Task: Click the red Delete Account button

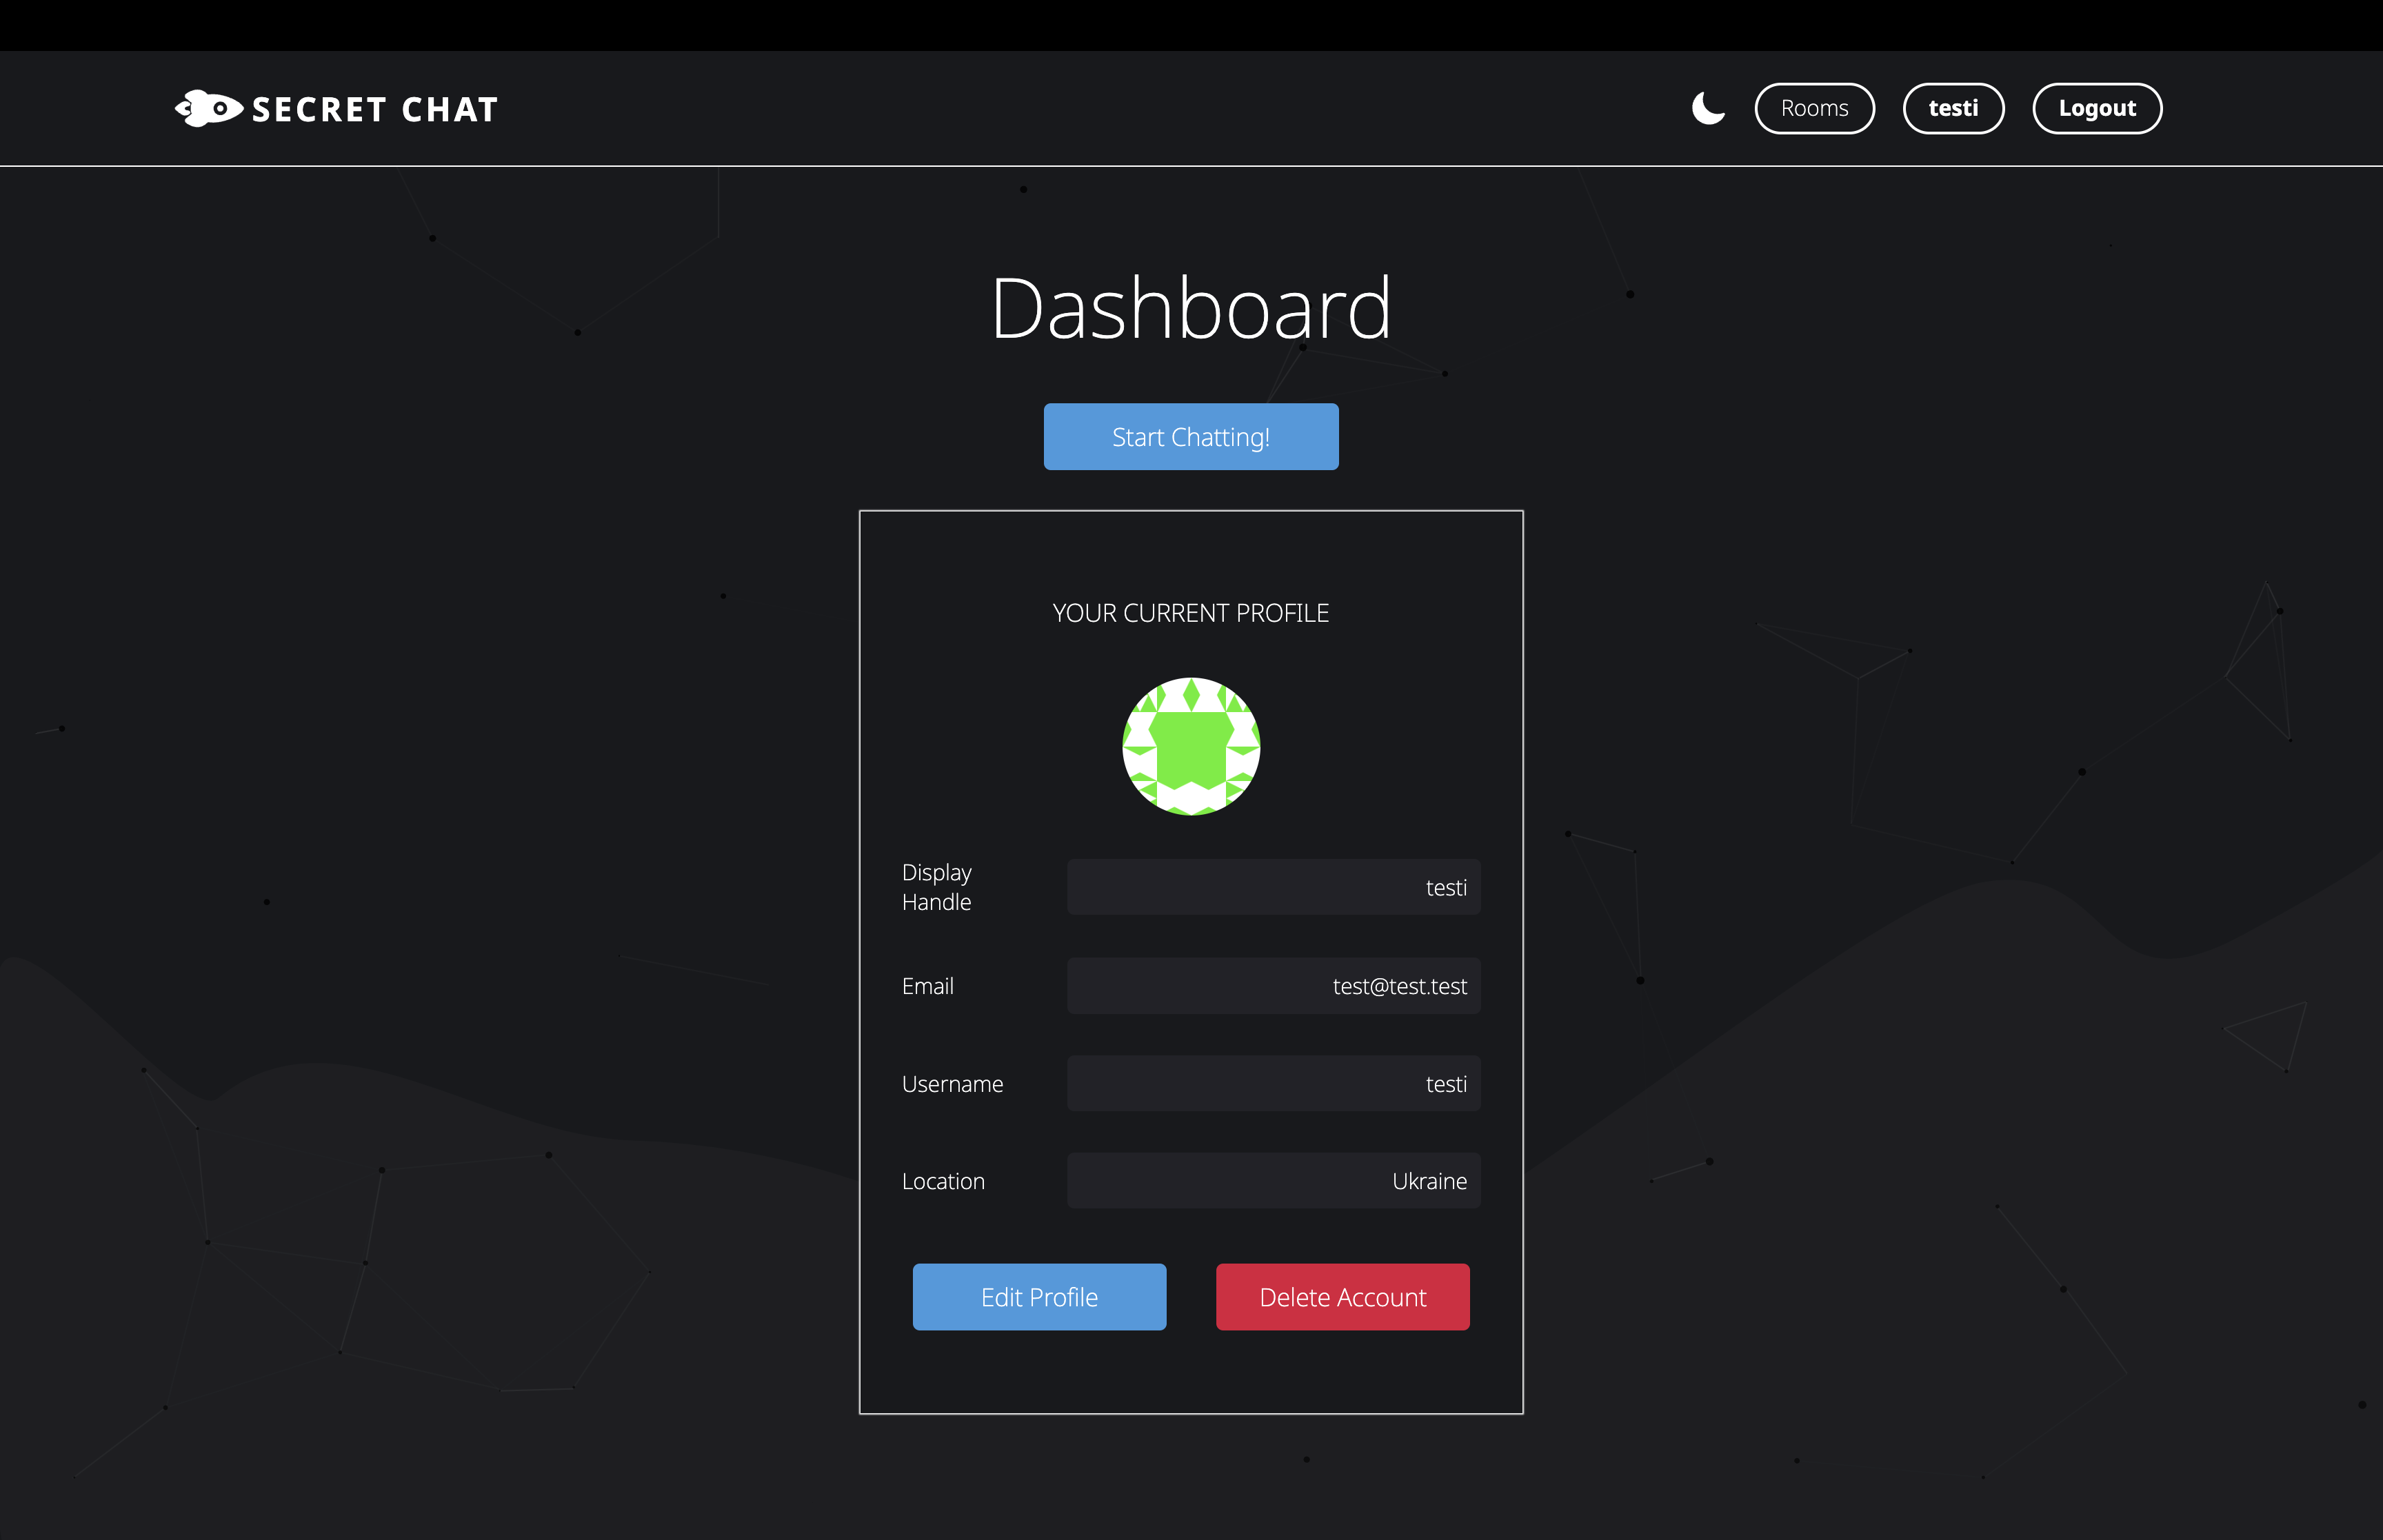Action: point(1342,1297)
